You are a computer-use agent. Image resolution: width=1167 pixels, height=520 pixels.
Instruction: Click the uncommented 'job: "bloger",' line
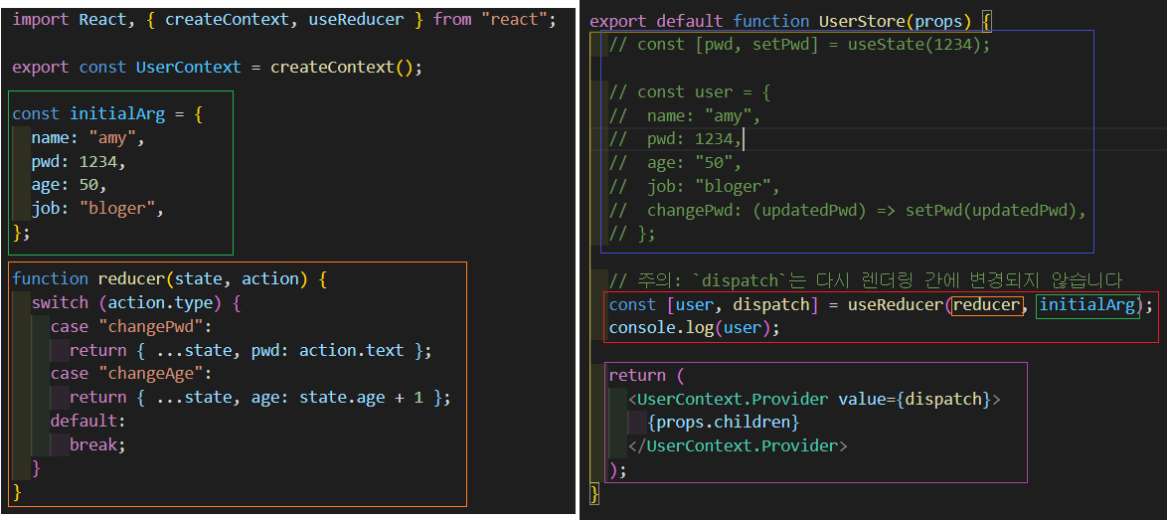pyautogui.click(x=96, y=209)
